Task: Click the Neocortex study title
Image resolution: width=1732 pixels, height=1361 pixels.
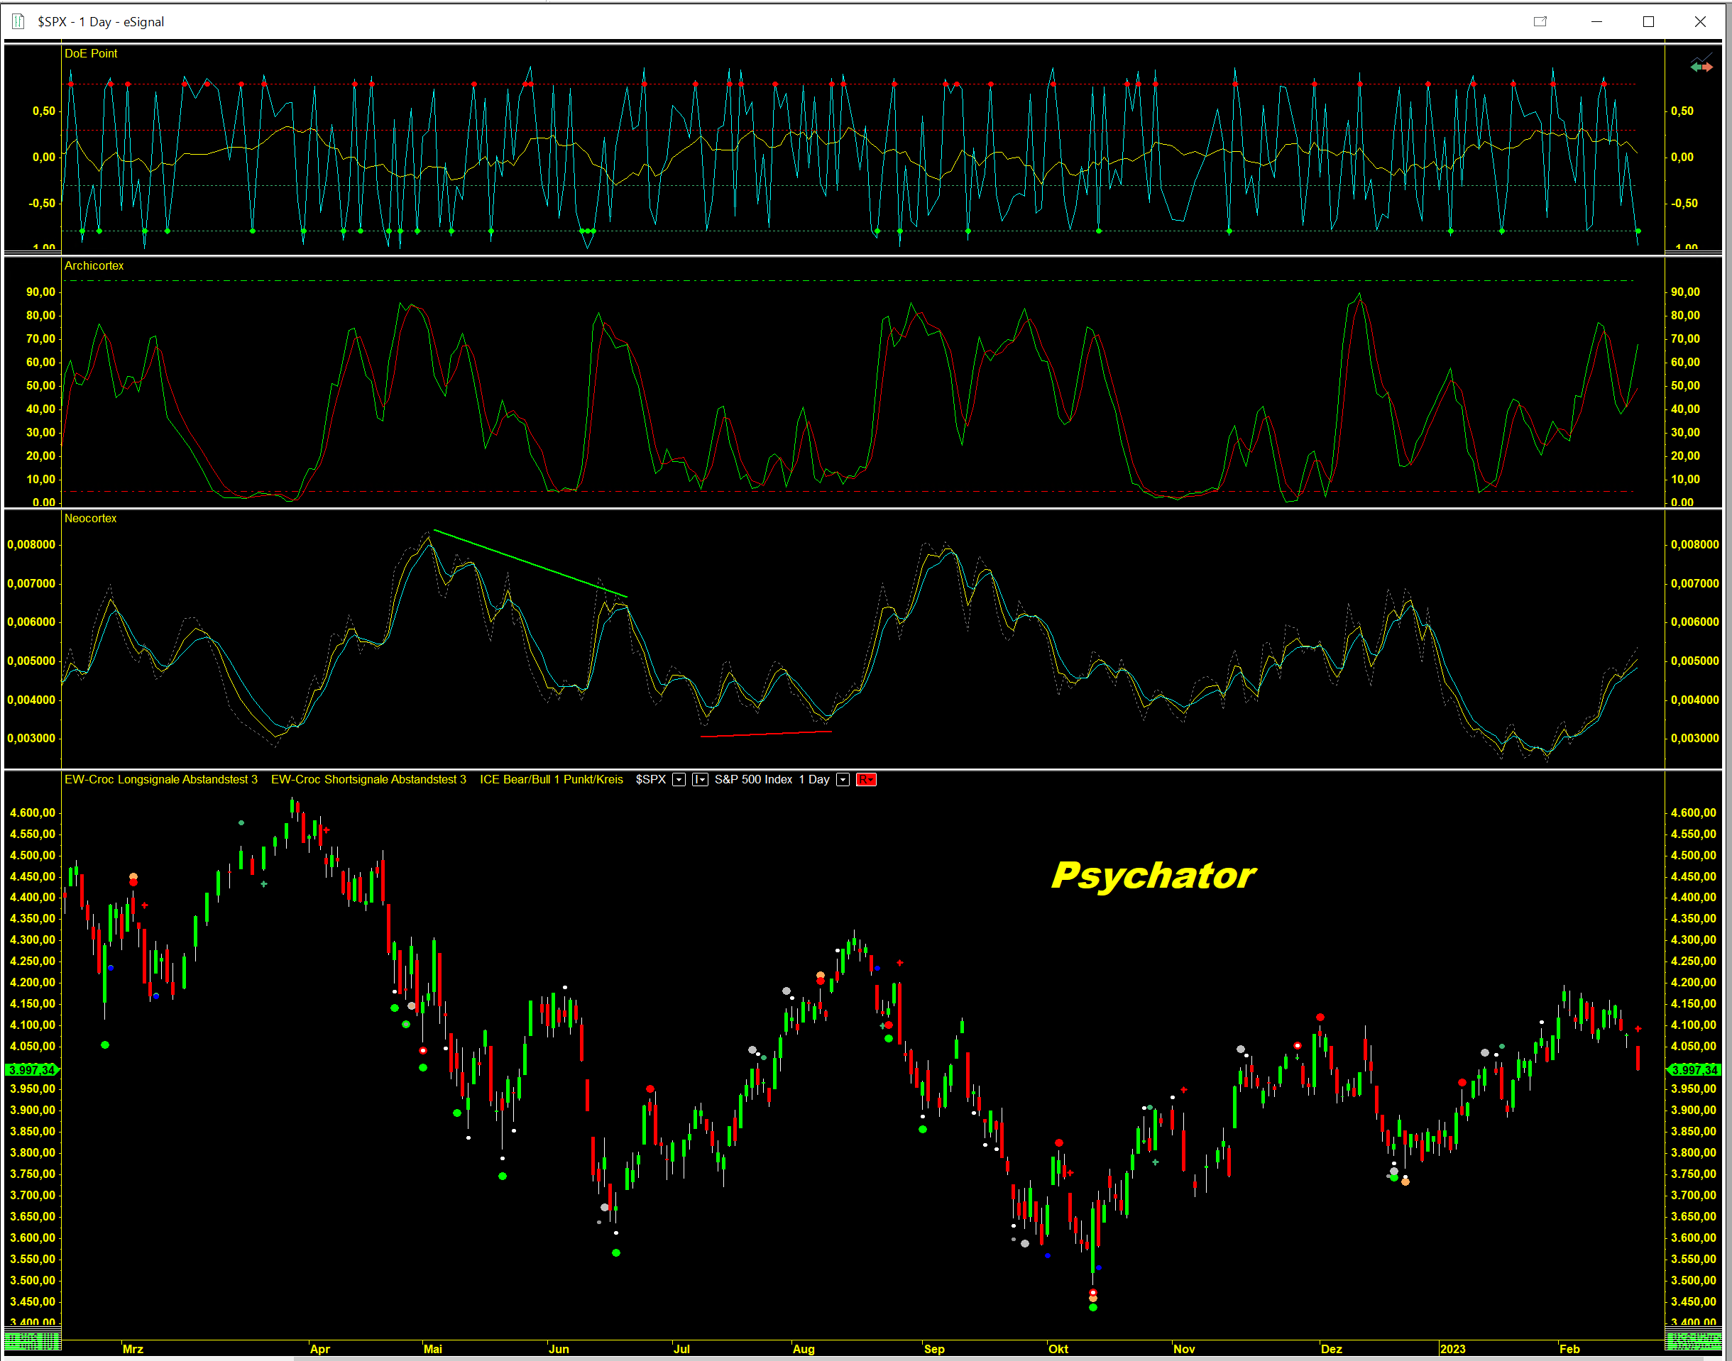Action: tap(90, 518)
